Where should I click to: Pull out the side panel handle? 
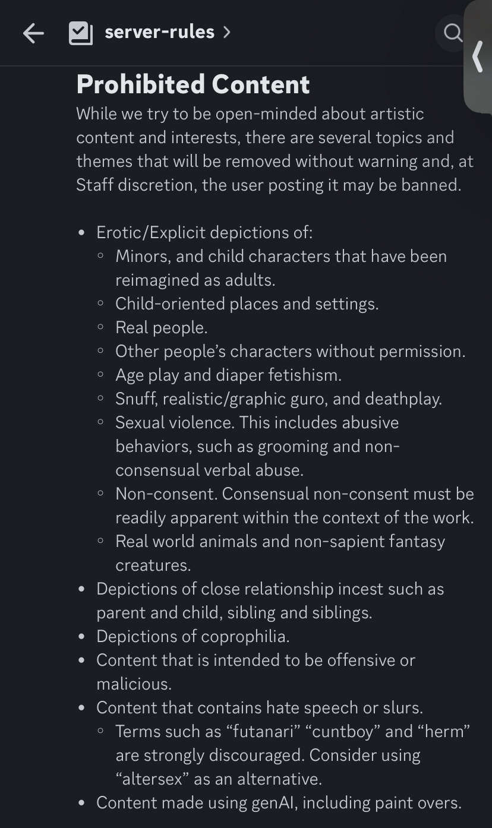pyautogui.click(x=478, y=58)
